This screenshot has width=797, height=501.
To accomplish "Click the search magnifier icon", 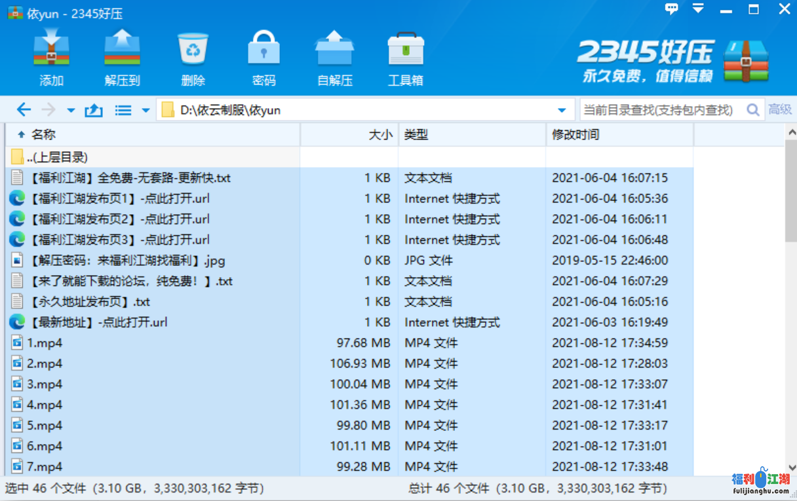I will point(753,110).
